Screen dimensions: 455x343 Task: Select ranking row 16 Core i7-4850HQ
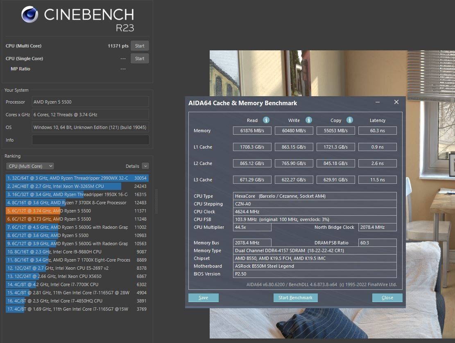pyautogui.click(x=77, y=301)
